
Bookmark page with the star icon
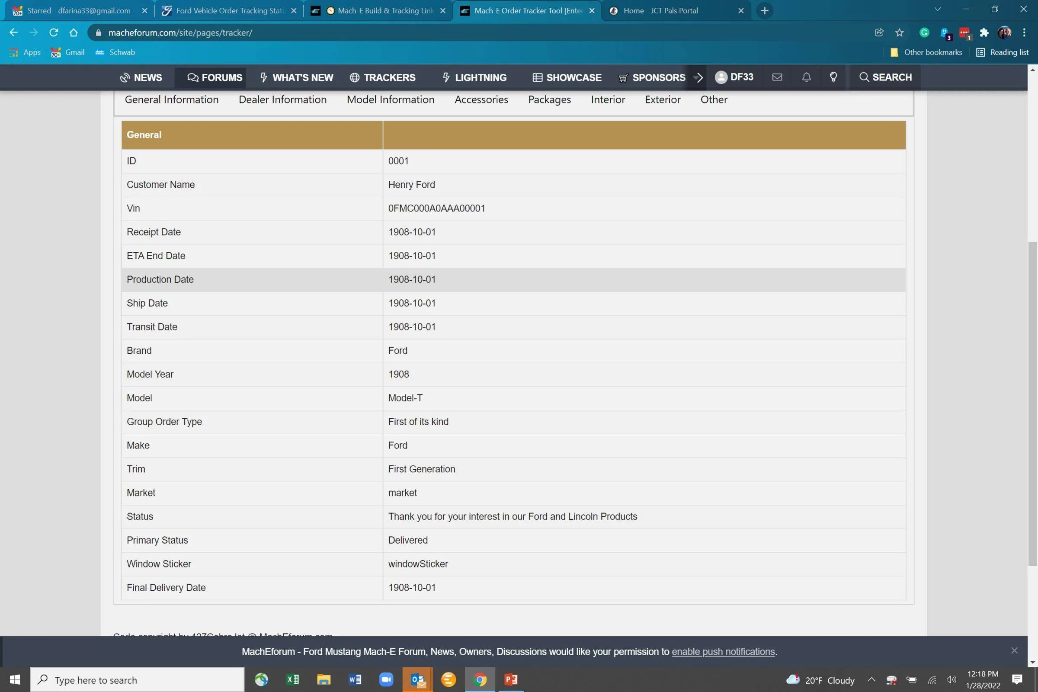point(900,33)
